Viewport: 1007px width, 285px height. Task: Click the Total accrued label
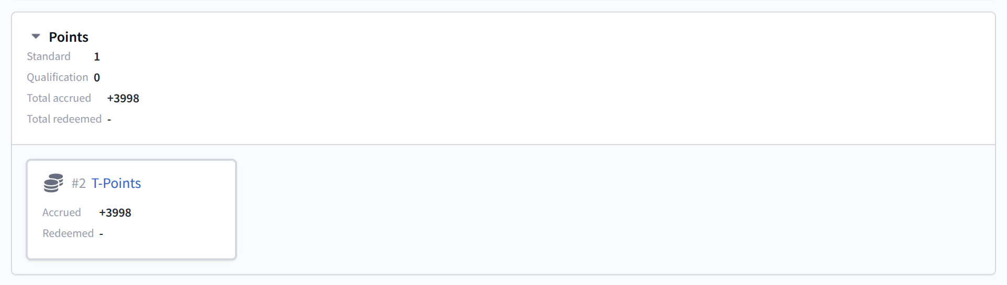coord(59,98)
